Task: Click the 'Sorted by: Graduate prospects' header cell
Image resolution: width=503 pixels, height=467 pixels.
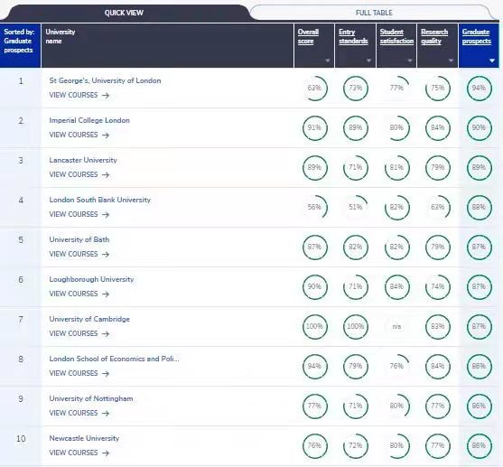Action: coord(20,45)
